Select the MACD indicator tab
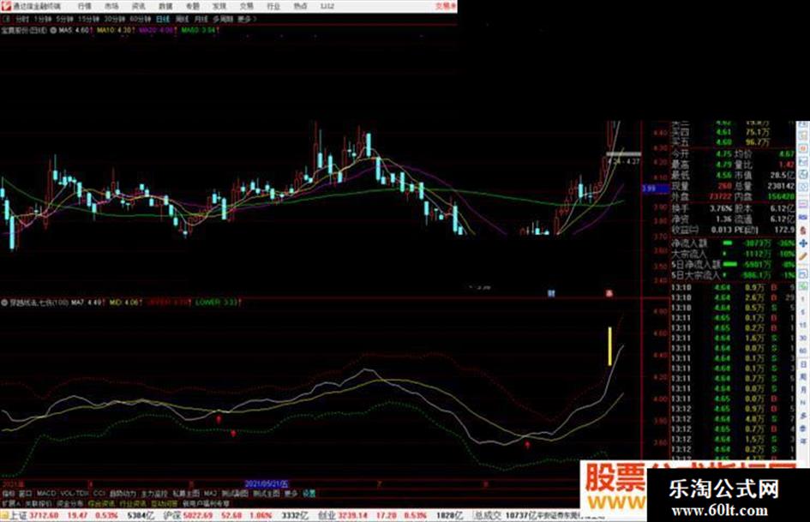This screenshot has width=810, height=522. click(46, 494)
